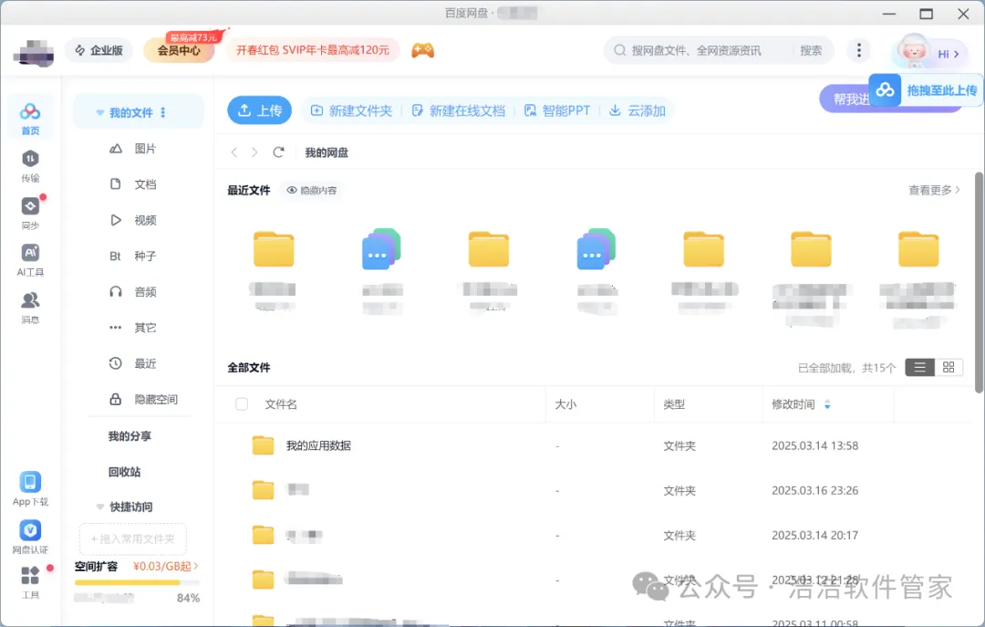This screenshot has width=985, height=627.
Task: Open 我的文件 more options dots
Action: 163,112
